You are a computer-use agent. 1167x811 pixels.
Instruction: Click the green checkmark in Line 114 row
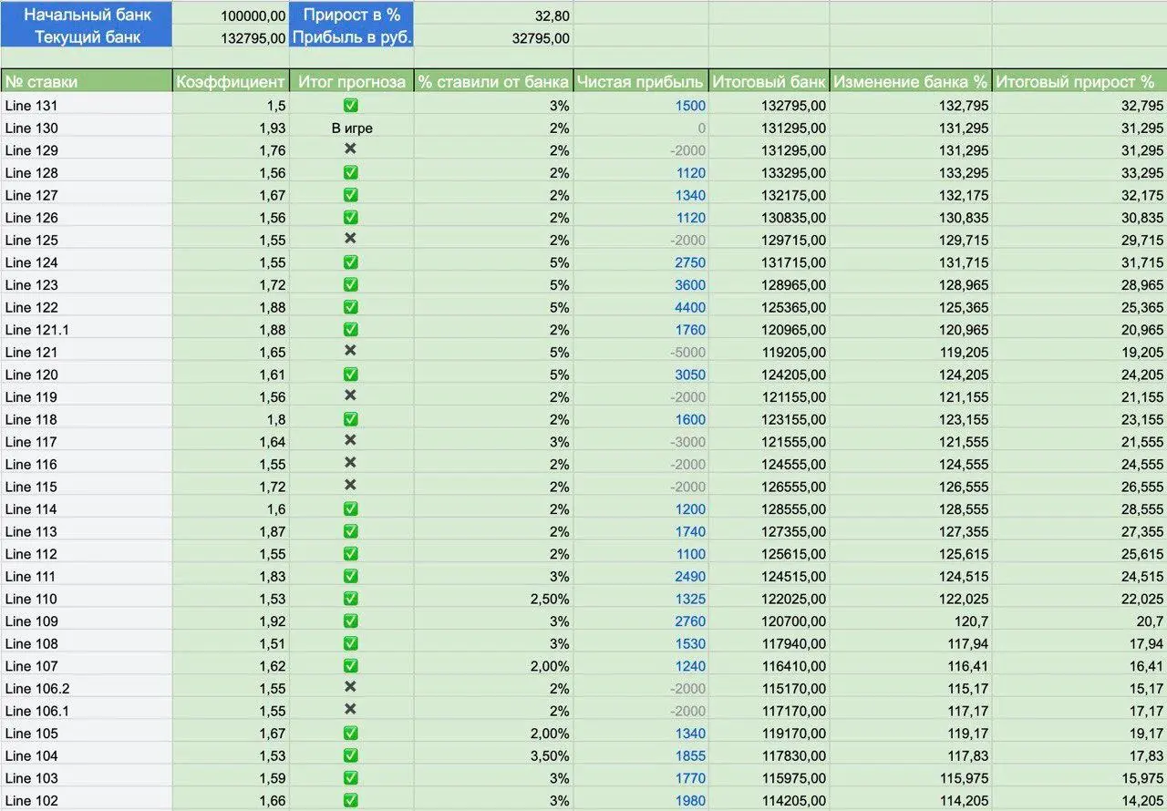coord(351,508)
